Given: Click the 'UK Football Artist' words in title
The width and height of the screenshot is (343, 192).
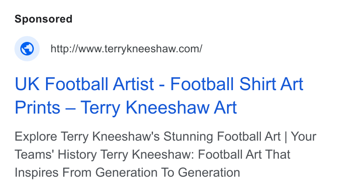Looking at the screenshot, I should point(84,84).
